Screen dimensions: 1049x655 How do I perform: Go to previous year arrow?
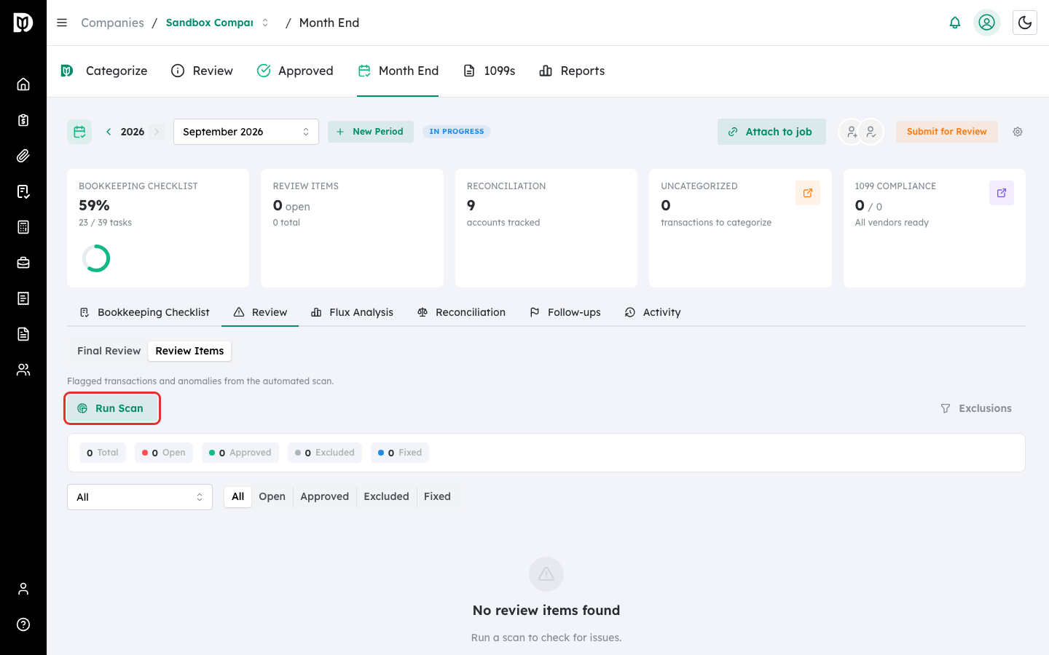point(109,132)
